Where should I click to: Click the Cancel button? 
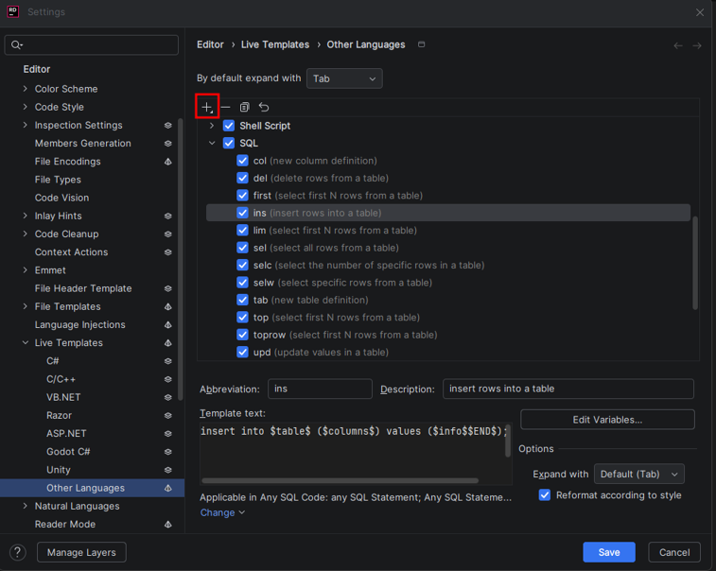(x=674, y=552)
